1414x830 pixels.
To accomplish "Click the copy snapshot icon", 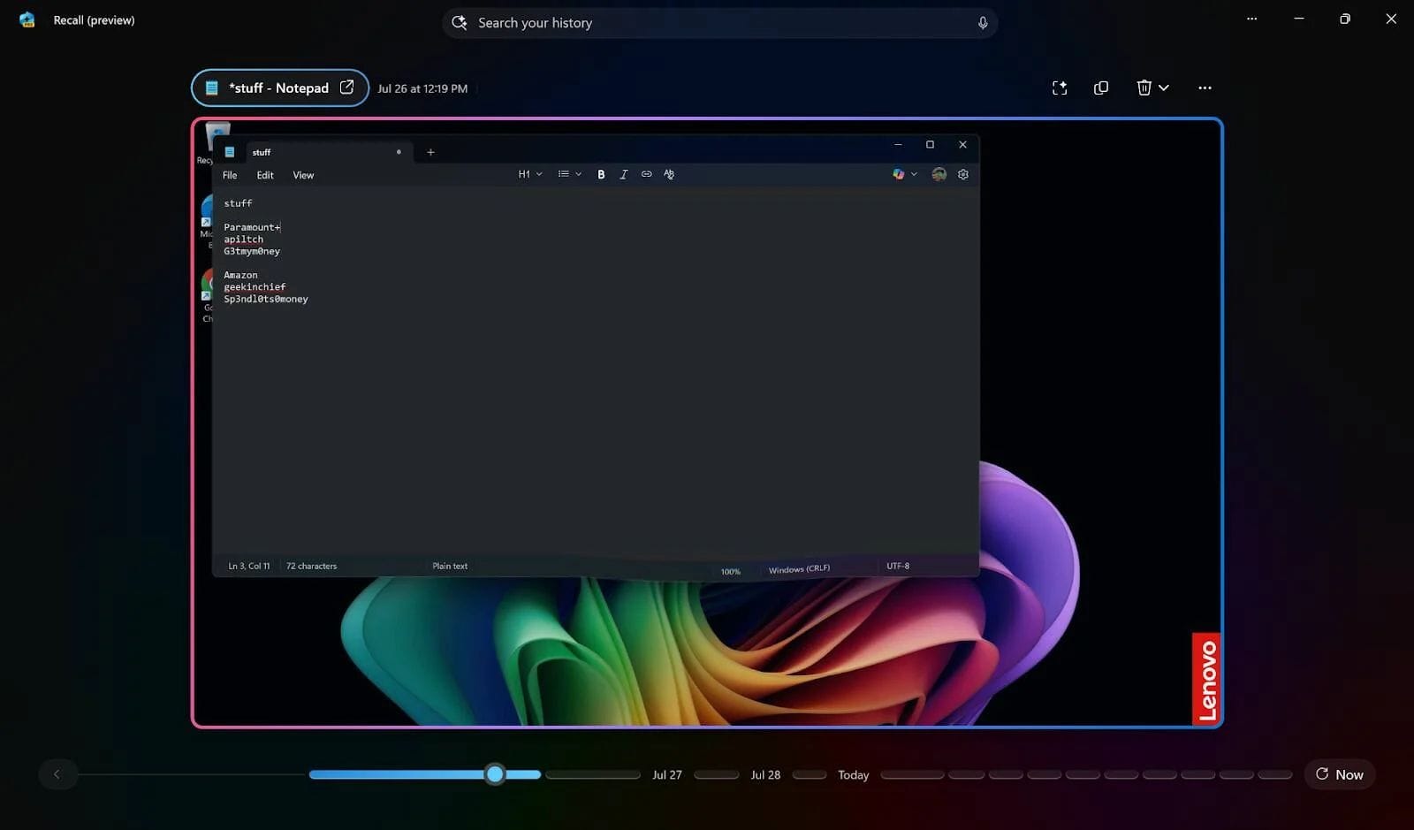I will (x=1100, y=88).
